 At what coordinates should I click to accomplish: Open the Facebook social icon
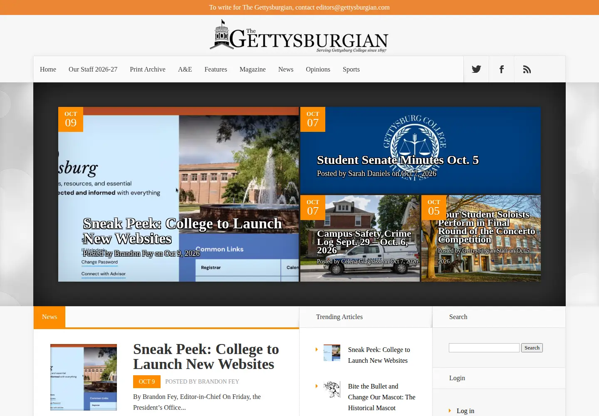tap(502, 69)
